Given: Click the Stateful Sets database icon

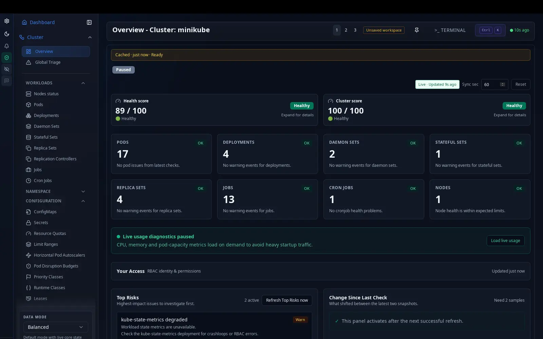Looking at the screenshot, I should [x=29, y=137].
